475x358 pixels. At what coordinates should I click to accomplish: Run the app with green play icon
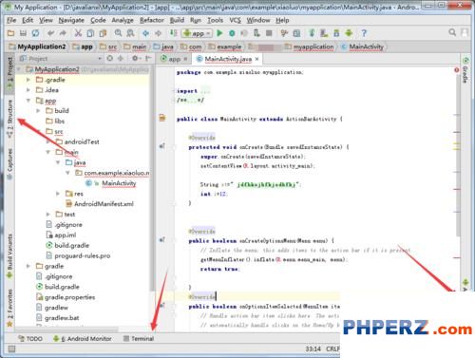pyautogui.click(x=219, y=33)
